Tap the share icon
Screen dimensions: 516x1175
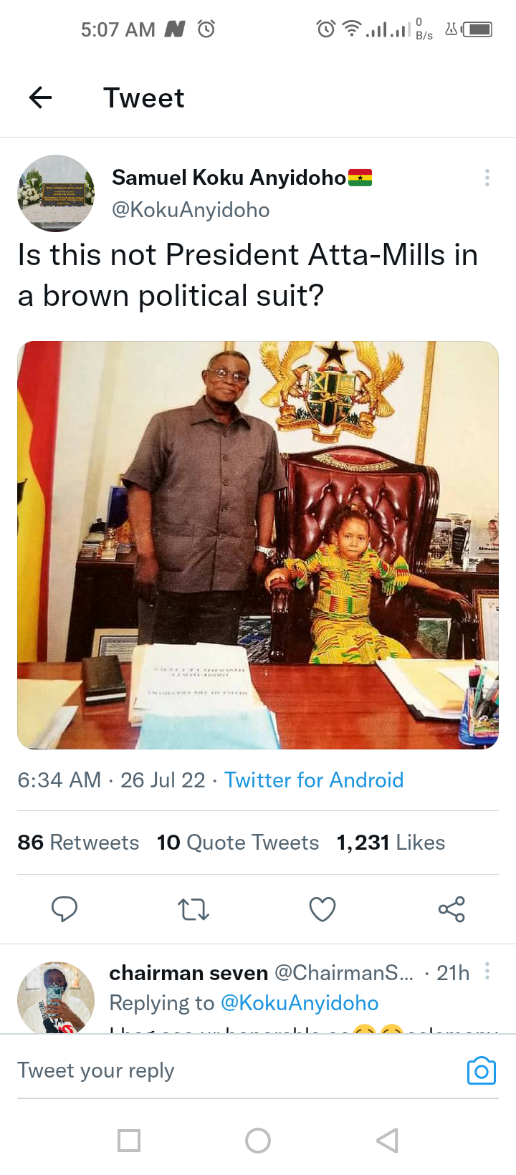pyautogui.click(x=451, y=909)
